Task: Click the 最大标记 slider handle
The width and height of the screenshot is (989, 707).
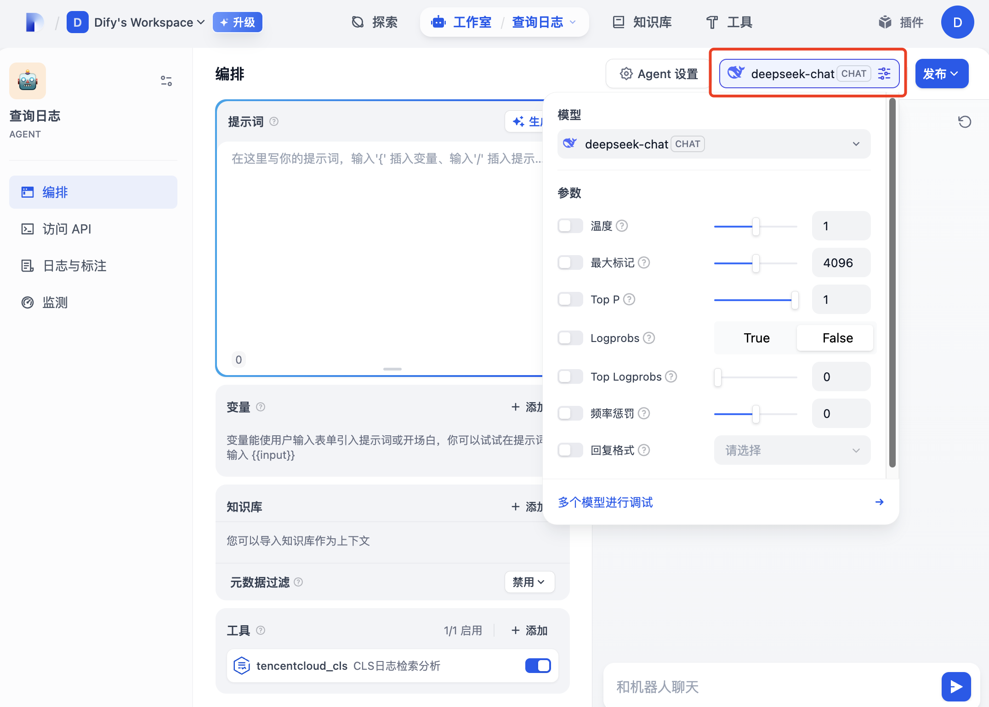Action: (756, 263)
